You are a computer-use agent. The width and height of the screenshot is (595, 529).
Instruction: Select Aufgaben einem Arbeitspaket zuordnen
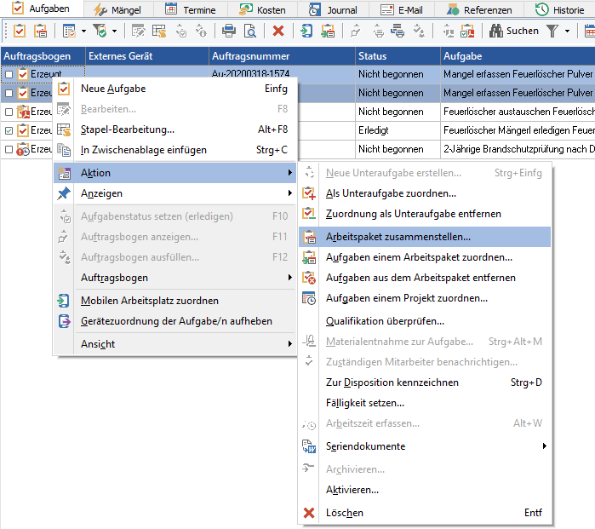click(425, 257)
